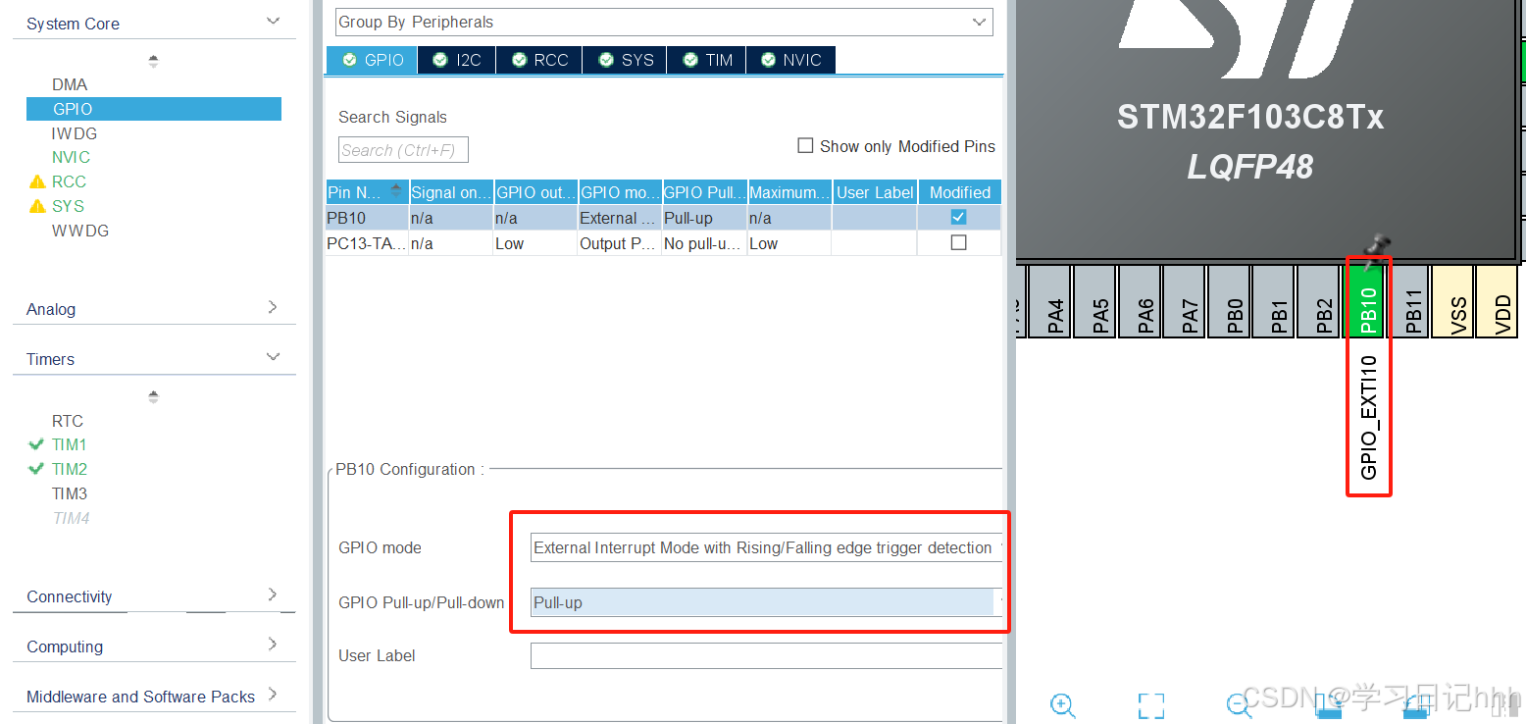Click the User Label column header

[x=875, y=192]
